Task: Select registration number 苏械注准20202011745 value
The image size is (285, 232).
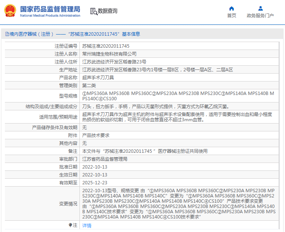Action: [106, 46]
